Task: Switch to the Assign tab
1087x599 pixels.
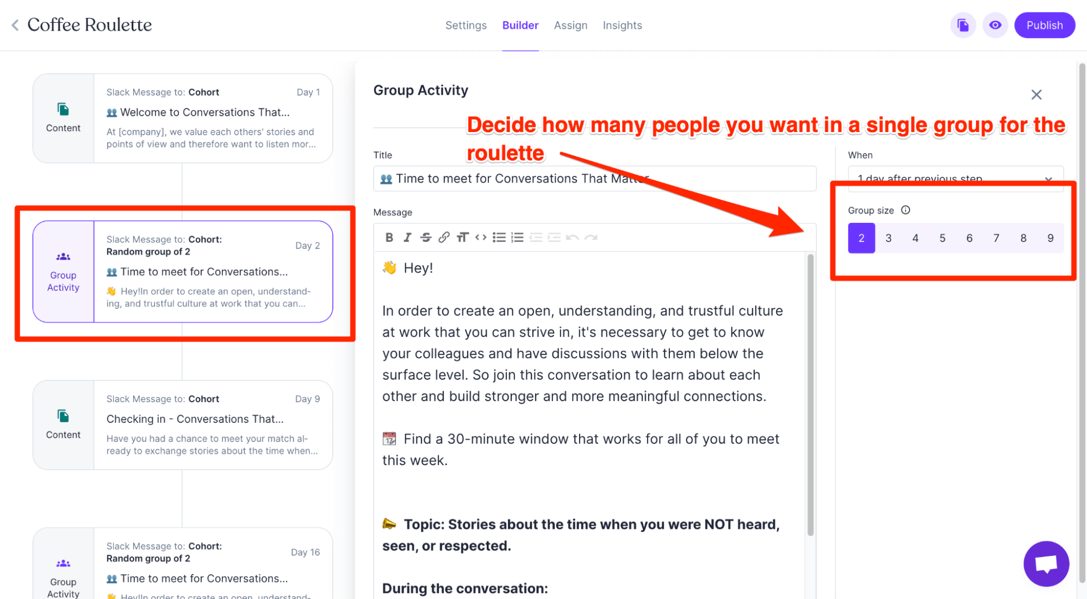Action: [x=570, y=26]
